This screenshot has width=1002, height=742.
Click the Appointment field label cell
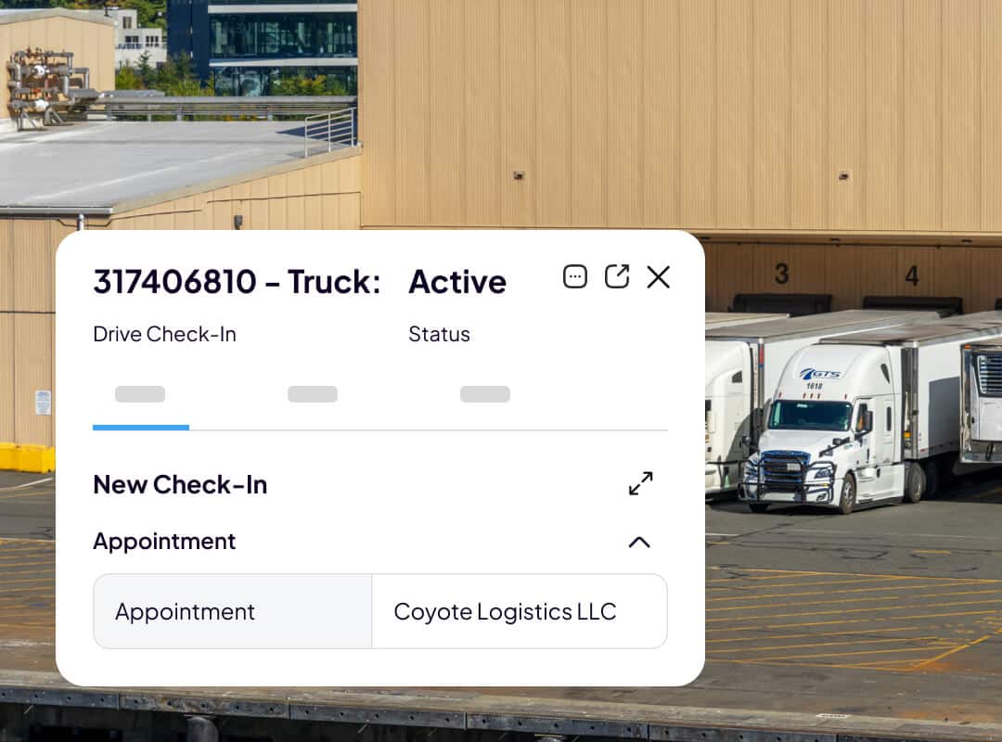click(x=233, y=611)
